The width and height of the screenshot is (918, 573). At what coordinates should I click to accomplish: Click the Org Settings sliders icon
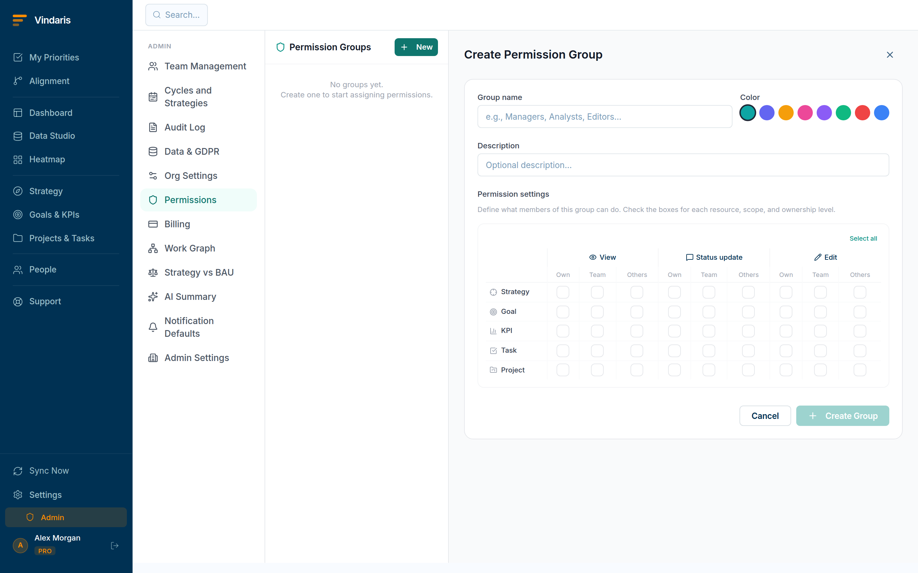coord(153,176)
